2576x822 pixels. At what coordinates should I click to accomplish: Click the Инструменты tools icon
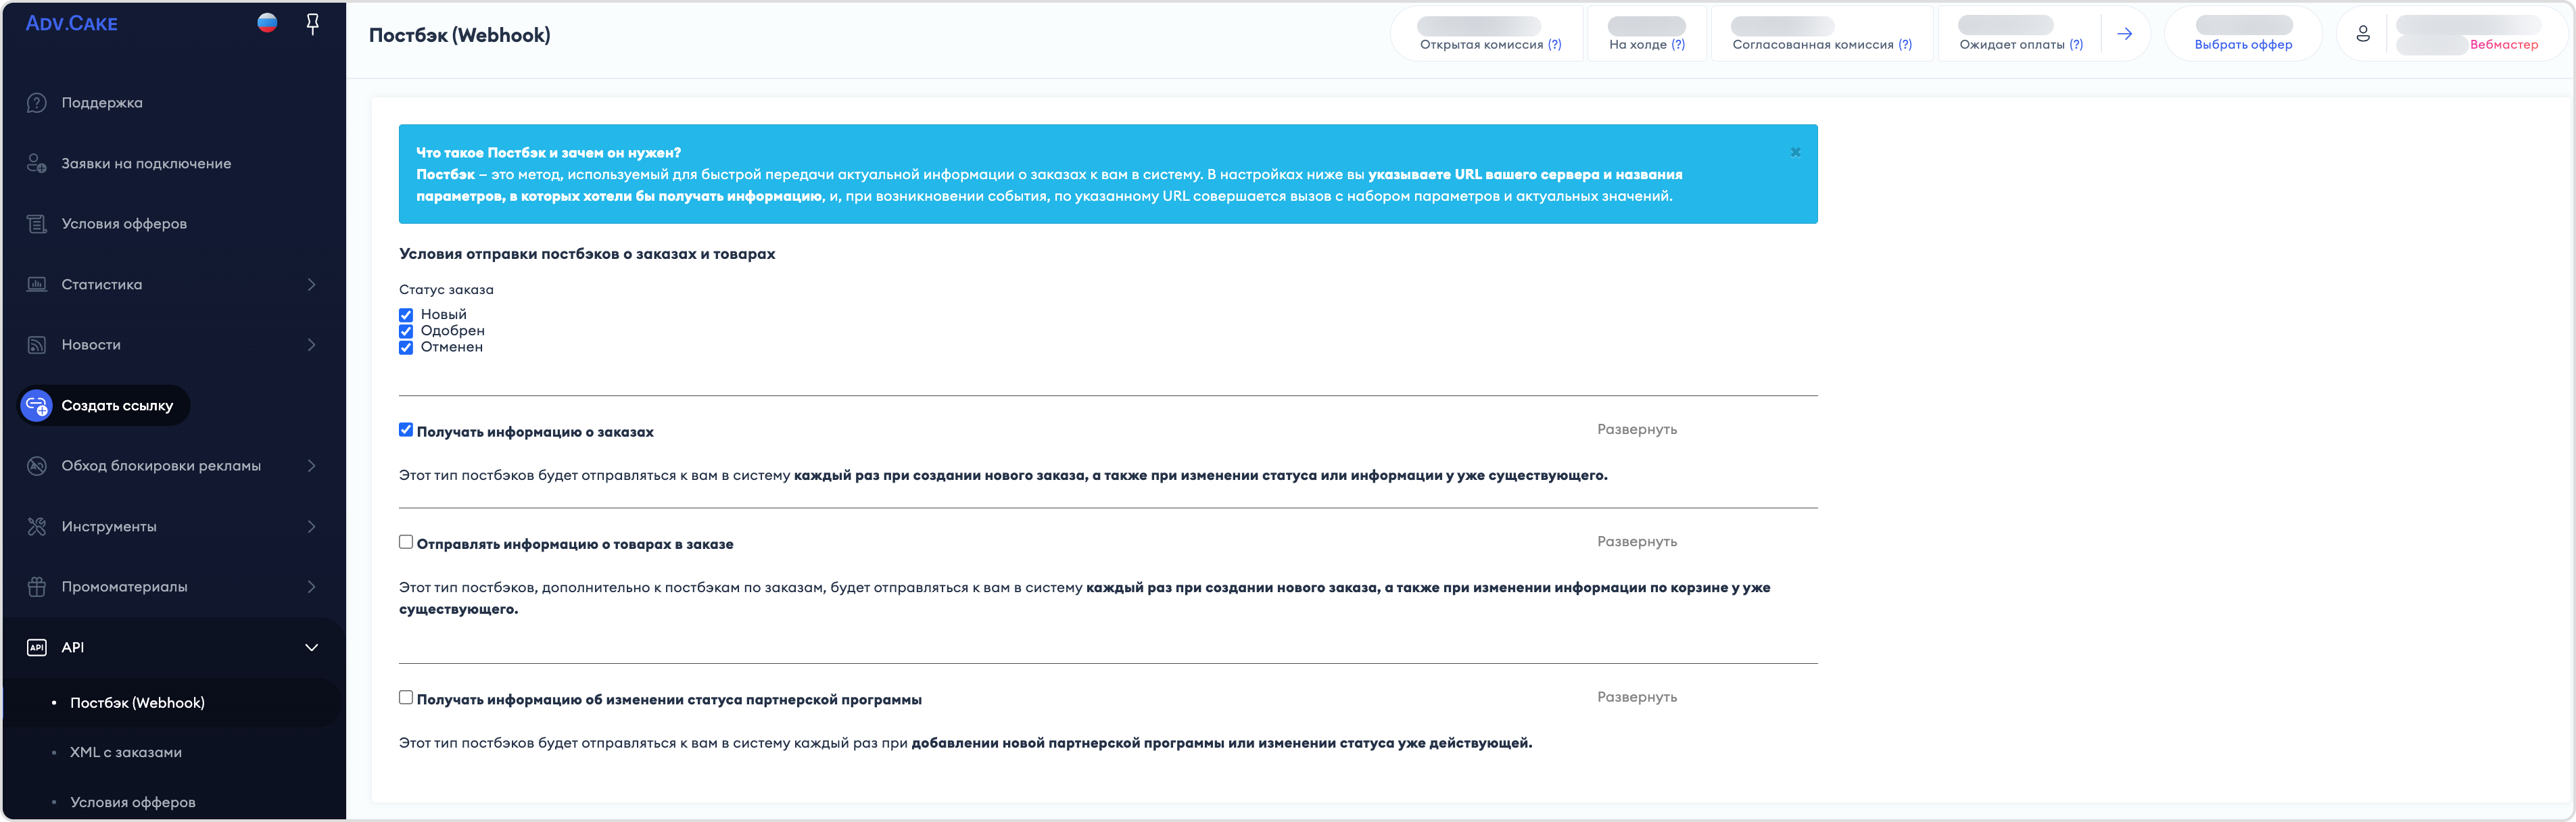click(x=37, y=526)
